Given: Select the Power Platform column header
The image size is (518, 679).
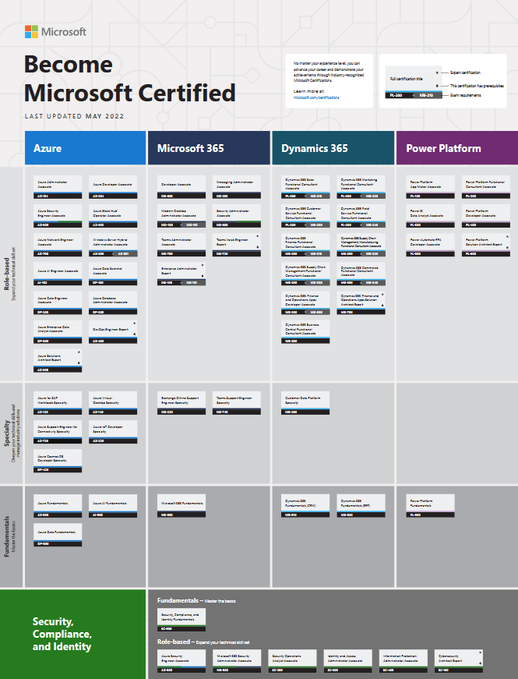Looking at the screenshot, I should [x=456, y=148].
